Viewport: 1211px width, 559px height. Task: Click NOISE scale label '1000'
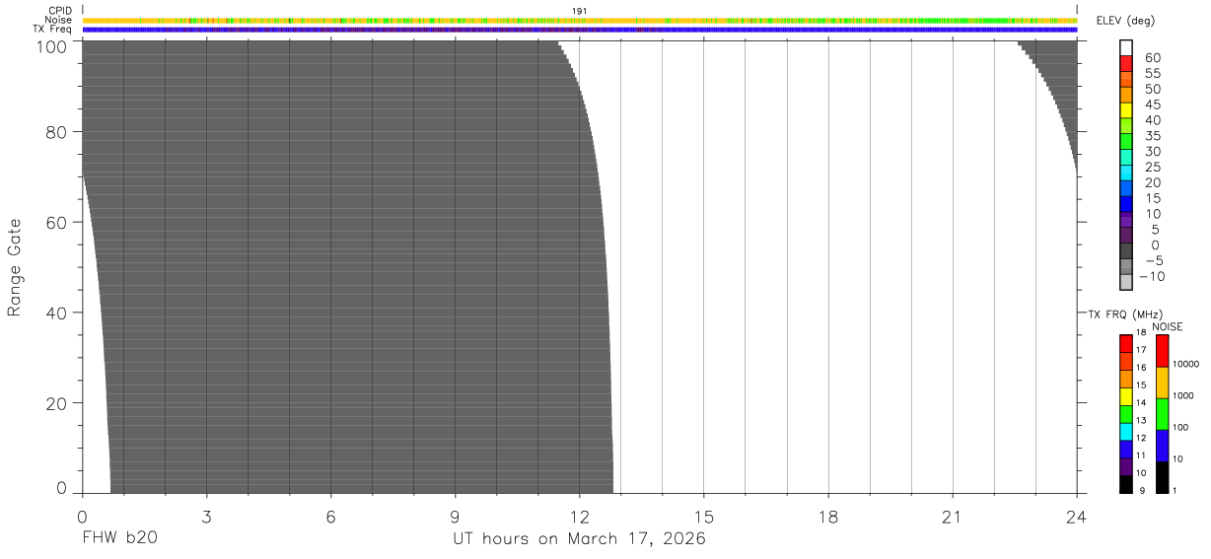click(x=1182, y=396)
